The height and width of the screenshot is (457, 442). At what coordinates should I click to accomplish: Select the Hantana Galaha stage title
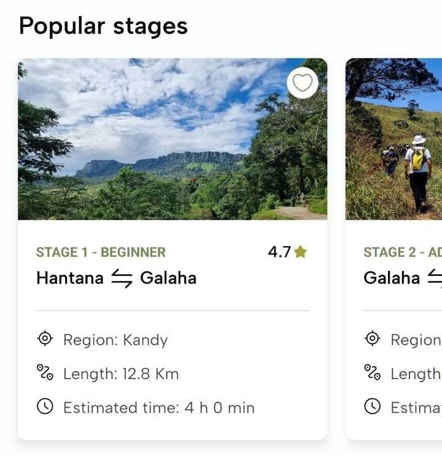tap(117, 278)
